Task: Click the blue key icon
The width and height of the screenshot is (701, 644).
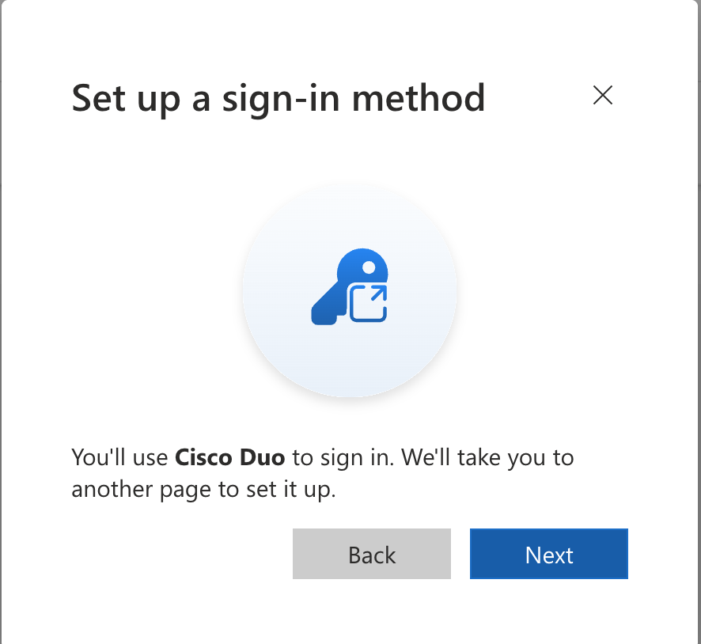Action: click(x=350, y=286)
